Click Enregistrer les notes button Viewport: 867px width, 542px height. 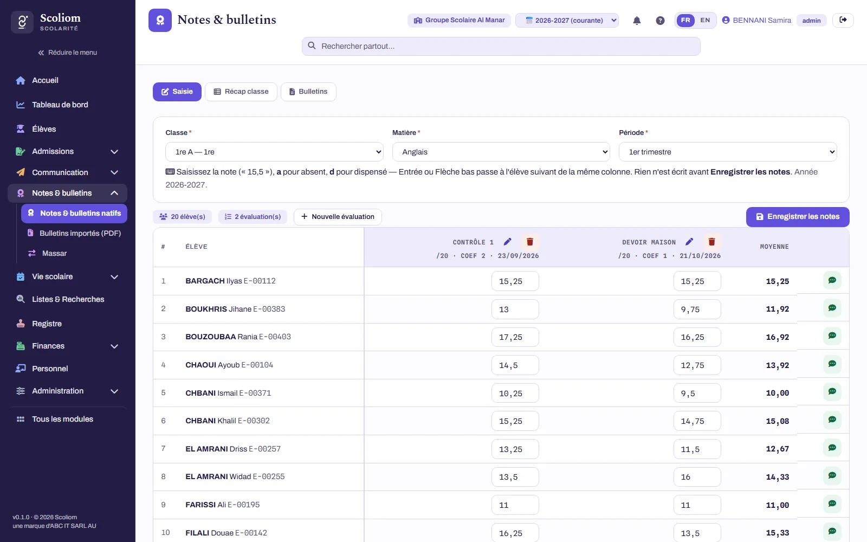tap(798, 217)
